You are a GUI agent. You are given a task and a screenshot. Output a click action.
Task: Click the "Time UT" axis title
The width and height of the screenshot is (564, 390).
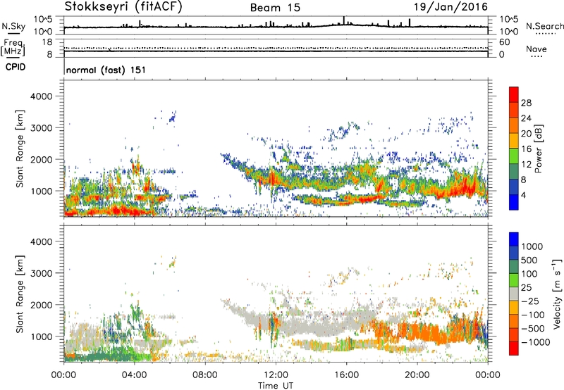click(276, 385)
